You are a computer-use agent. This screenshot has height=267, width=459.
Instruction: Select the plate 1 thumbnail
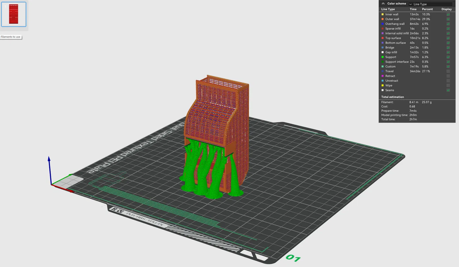[x=14, y=14]
